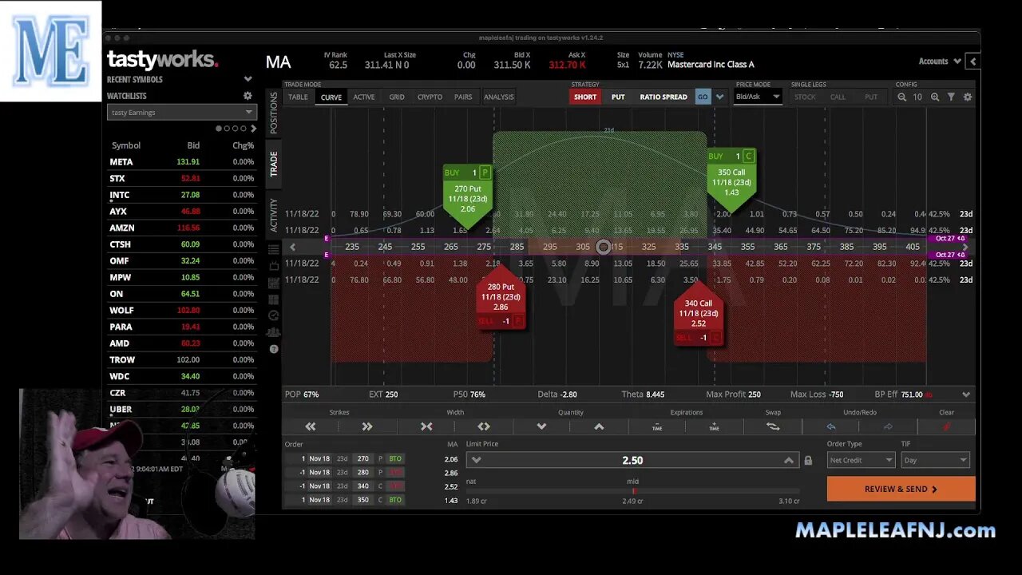Toggle the C flag on 350 Call leg
The height and width of the screenshot is (575, 1022).
748,157
